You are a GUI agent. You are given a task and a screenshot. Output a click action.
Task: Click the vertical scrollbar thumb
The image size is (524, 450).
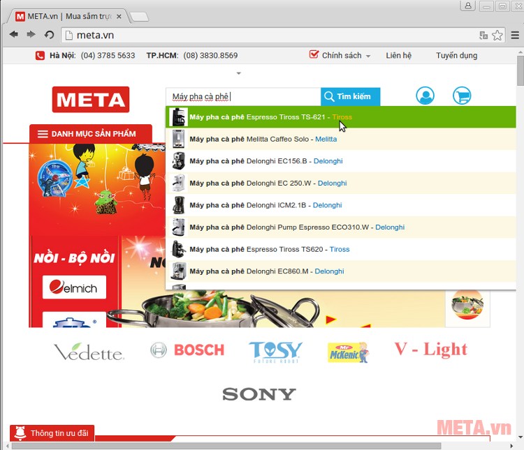pos(521,70)
